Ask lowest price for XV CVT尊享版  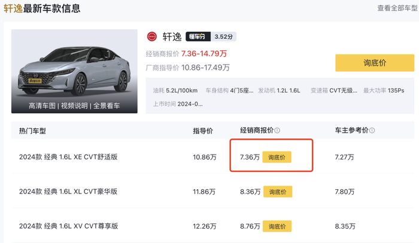pyautogui.click(x=277, y=226)
